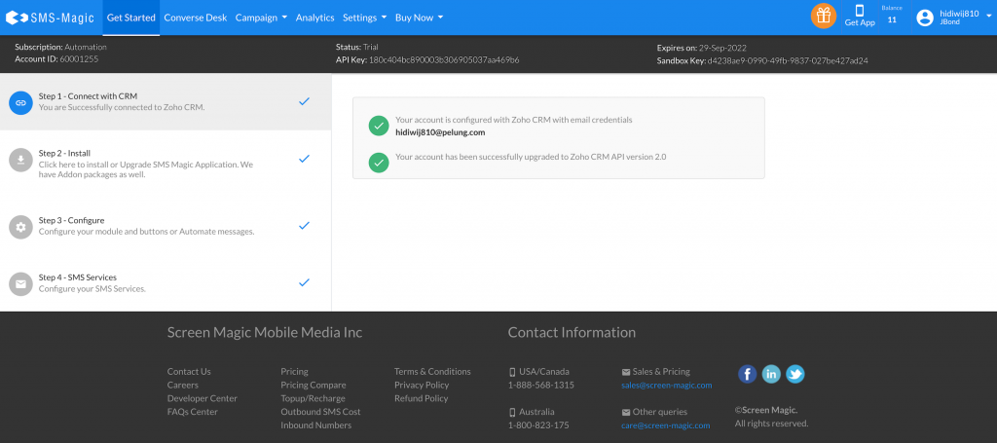Screen dimensions: 997x443
Task: Click the Get App phone icon
Action: point(860,11)
